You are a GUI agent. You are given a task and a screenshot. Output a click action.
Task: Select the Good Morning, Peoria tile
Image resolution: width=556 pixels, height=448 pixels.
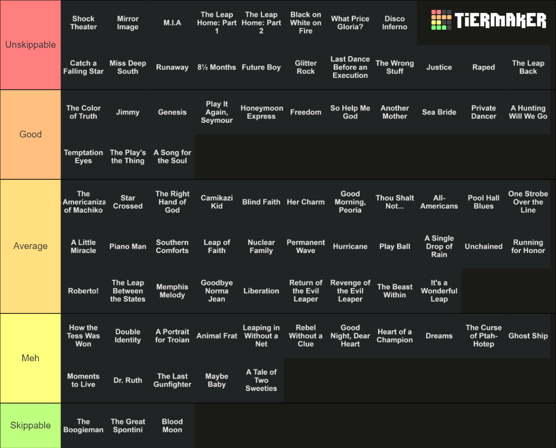point(350,202)
